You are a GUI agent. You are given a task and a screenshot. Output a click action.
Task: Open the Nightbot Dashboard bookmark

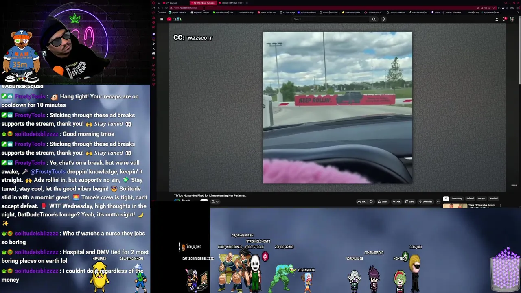coord(201,13)
